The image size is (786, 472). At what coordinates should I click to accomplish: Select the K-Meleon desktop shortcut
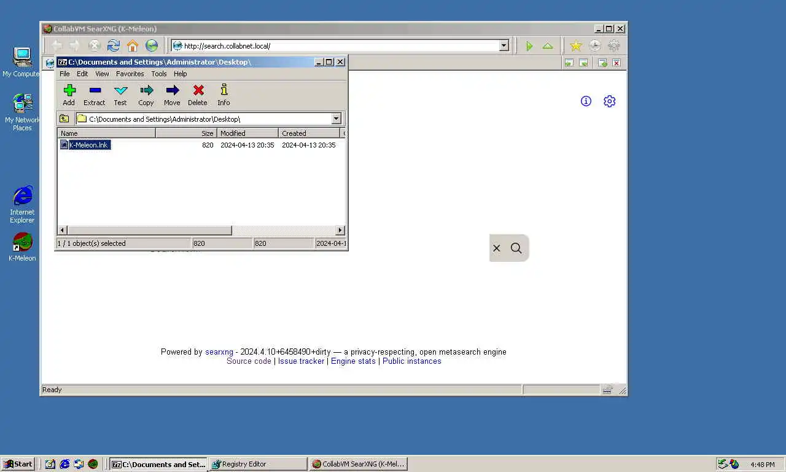coord(22,246)
